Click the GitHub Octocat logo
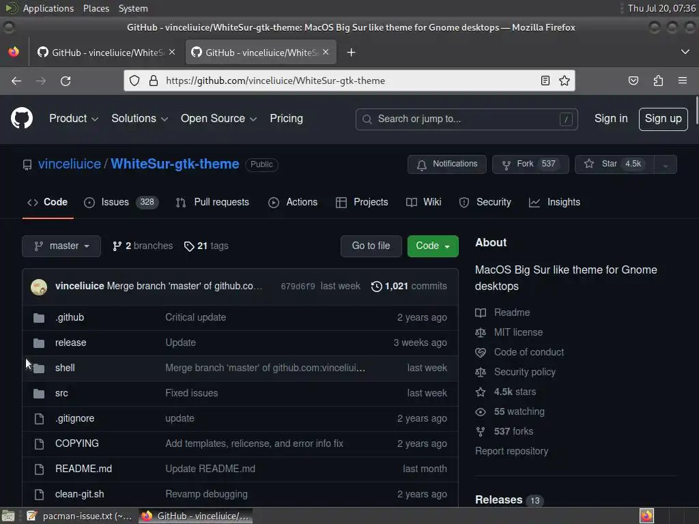Screen dimensions: 699x524 click(21, 119)
